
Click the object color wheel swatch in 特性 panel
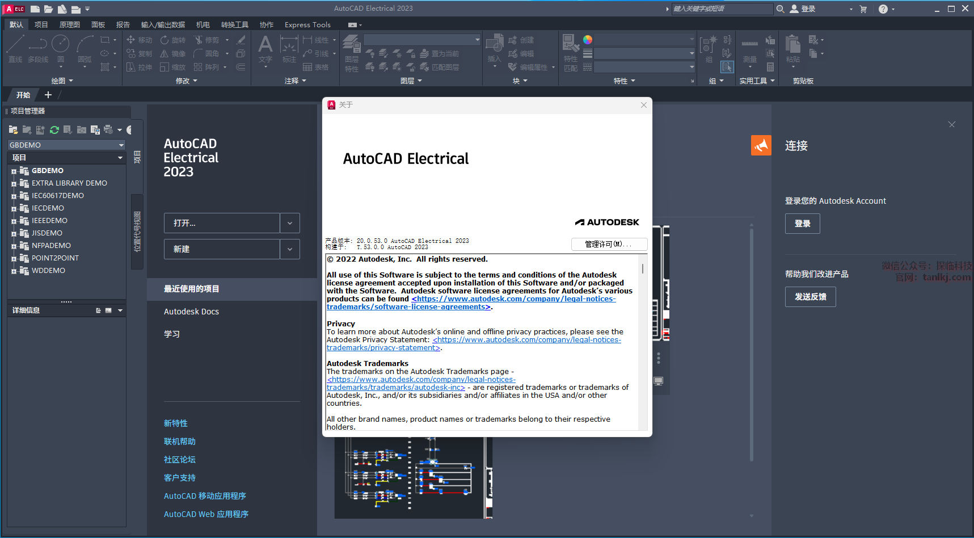pyautogui.click(x=588, y=40)
